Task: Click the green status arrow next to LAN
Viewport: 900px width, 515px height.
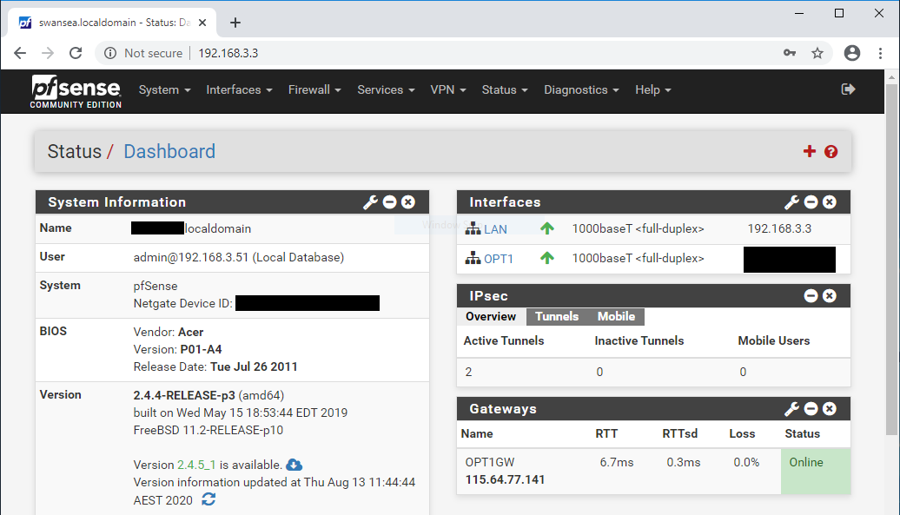Action: tap(546, 229)
